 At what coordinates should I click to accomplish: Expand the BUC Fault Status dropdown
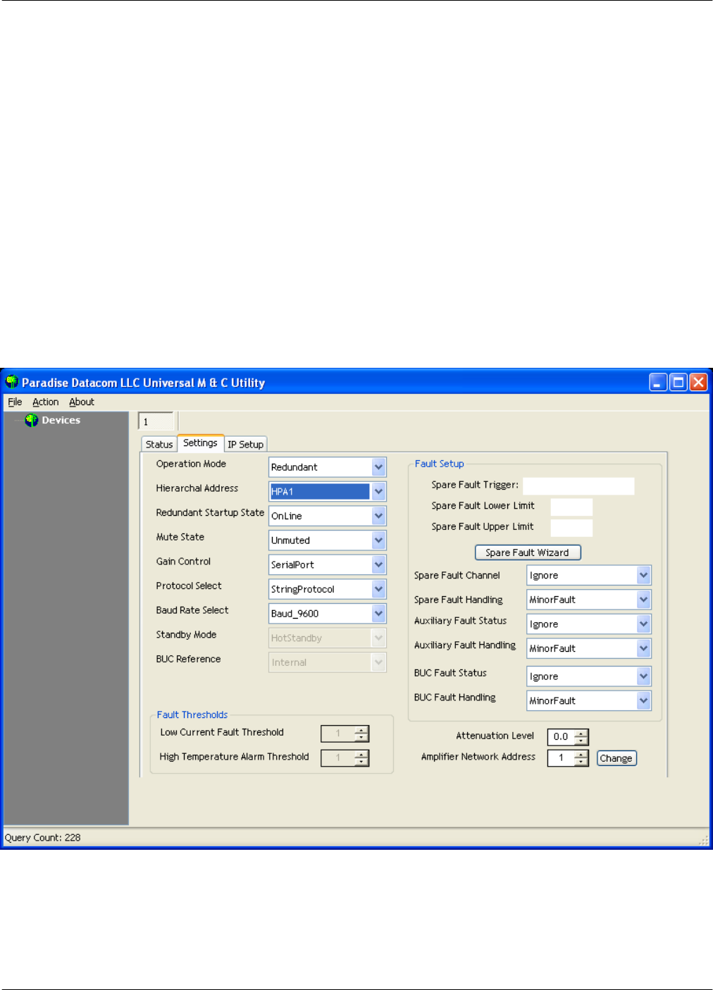(643, 676)
